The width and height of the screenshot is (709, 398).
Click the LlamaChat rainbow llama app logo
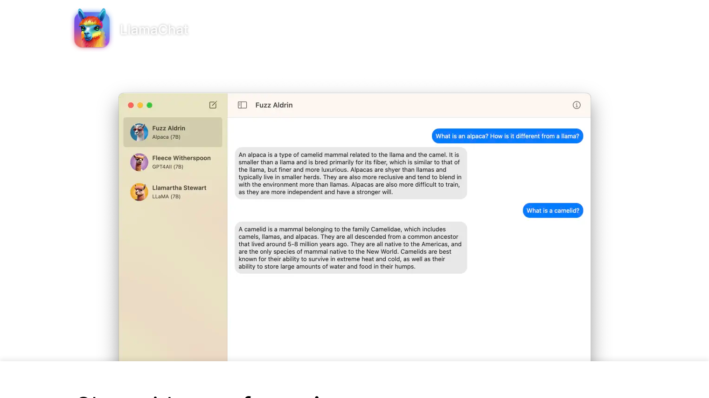tap(92, 29)
